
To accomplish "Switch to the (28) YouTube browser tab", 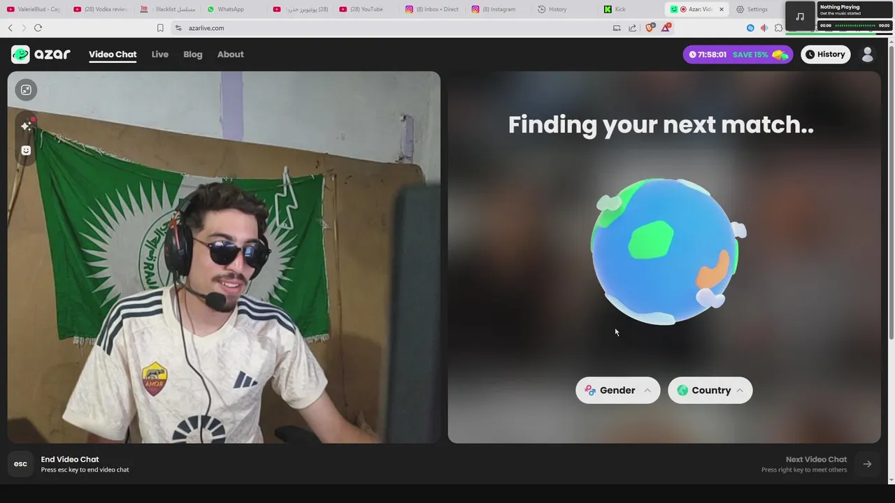I will pyautogui.click(x=366, y=9).
